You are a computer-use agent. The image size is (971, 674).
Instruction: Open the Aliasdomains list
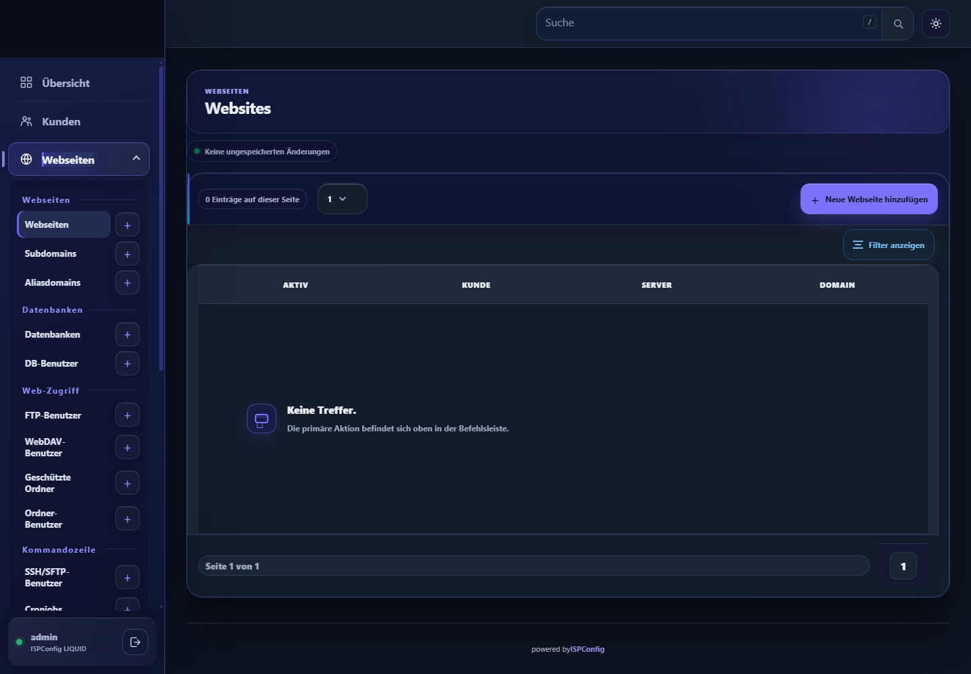click(x=63, y=282)
